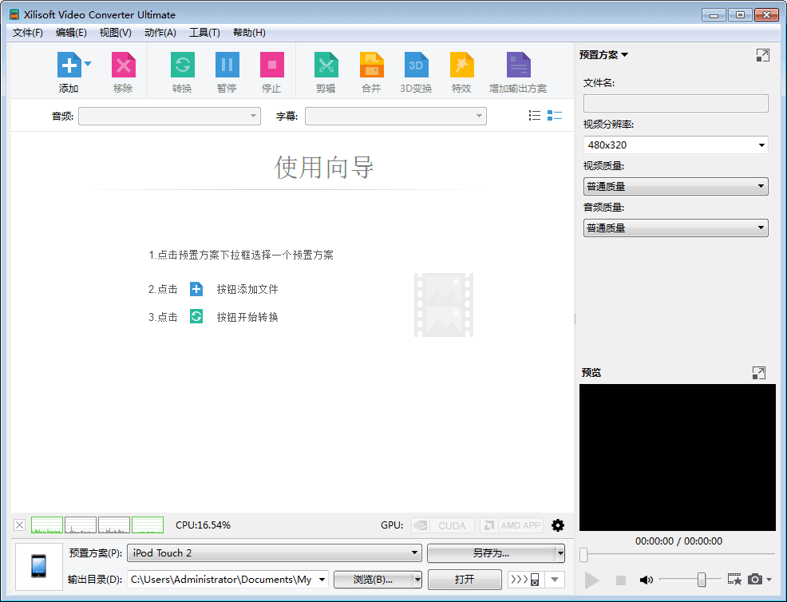Toggle AMD APP GPU acceleration
787x602 pixels.
coord(512,525)
